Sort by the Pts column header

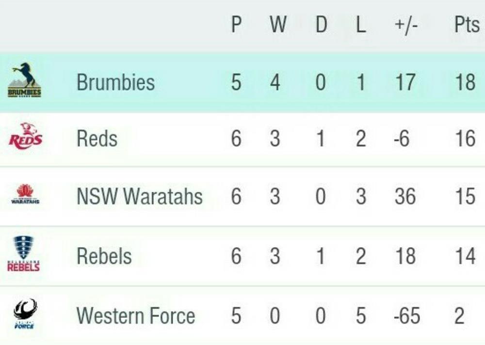tap(466, 25)
